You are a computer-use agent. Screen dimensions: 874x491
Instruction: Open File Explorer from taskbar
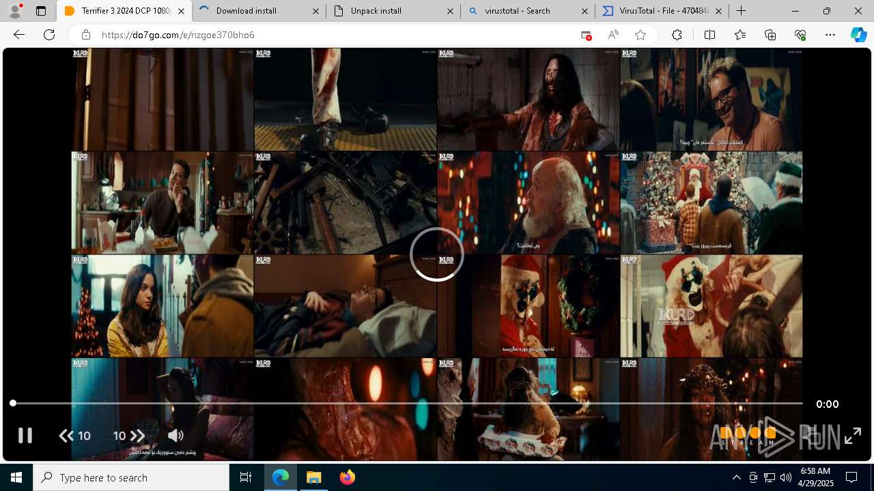click(x=313, y=477)
